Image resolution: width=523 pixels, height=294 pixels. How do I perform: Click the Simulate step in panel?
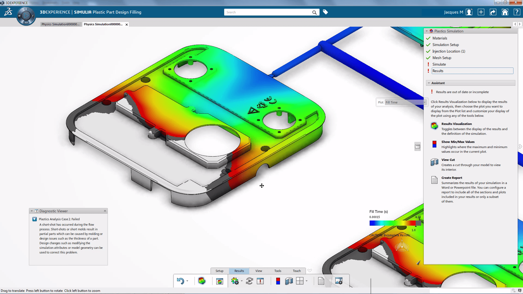(439, 64)
